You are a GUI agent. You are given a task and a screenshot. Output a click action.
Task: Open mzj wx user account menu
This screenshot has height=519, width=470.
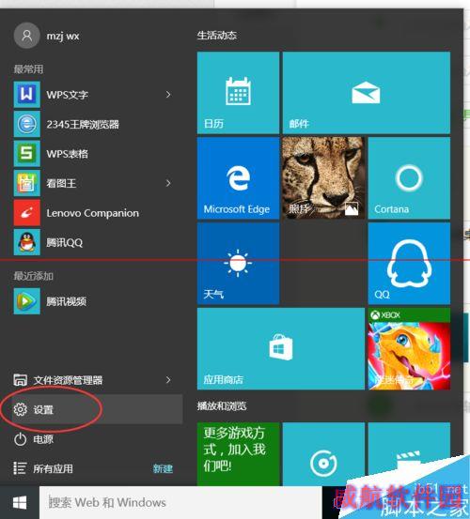coord(46,36)
